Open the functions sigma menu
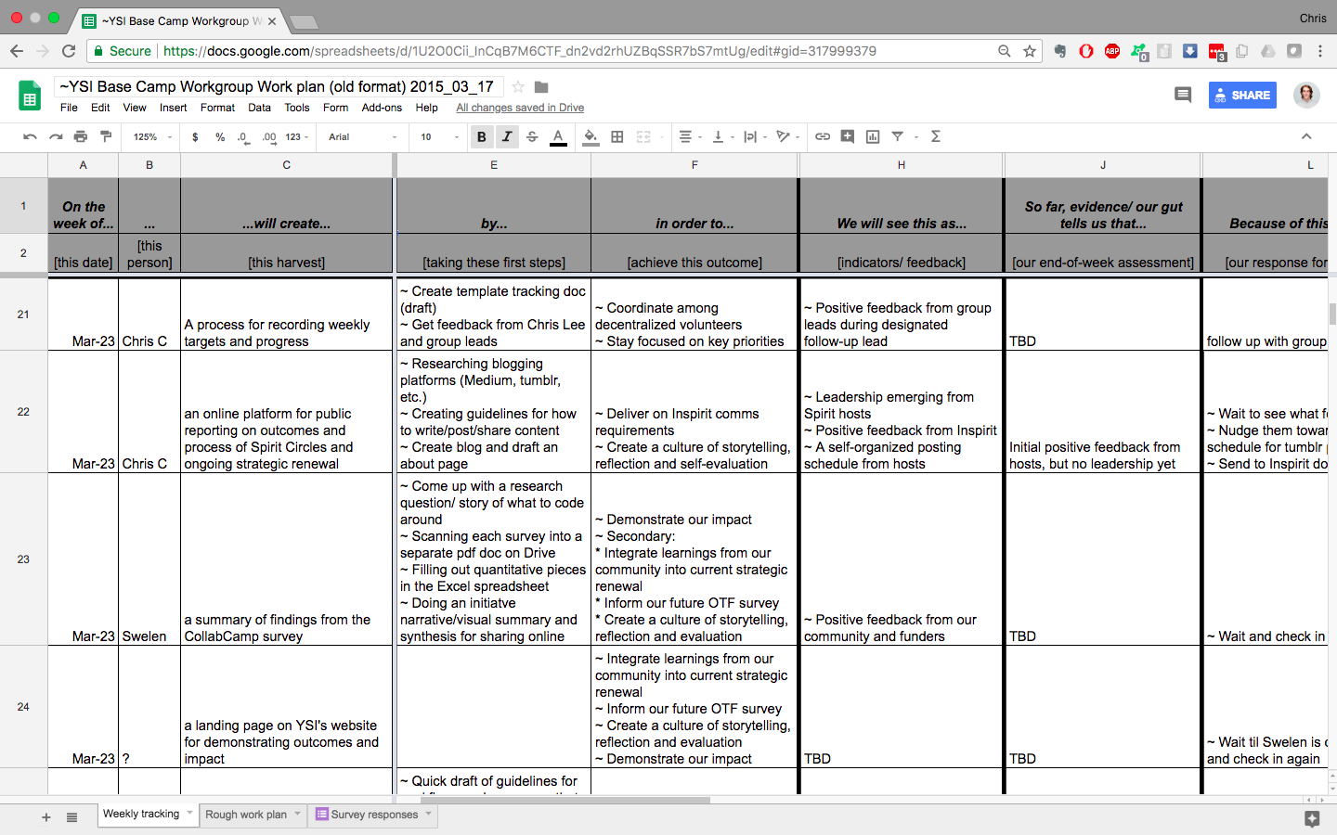This screenshot has width=1337, height=835. (936, 136)
